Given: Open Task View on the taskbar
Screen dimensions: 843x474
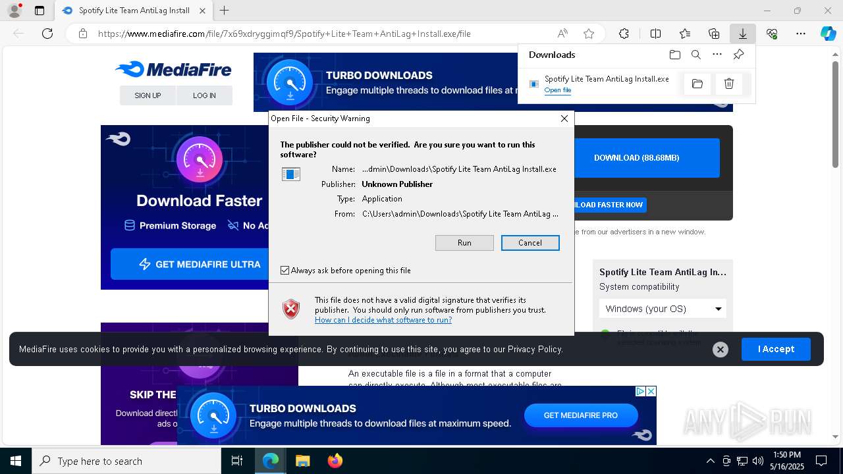Looking at the screenshot, I should (x=237, y=461).
